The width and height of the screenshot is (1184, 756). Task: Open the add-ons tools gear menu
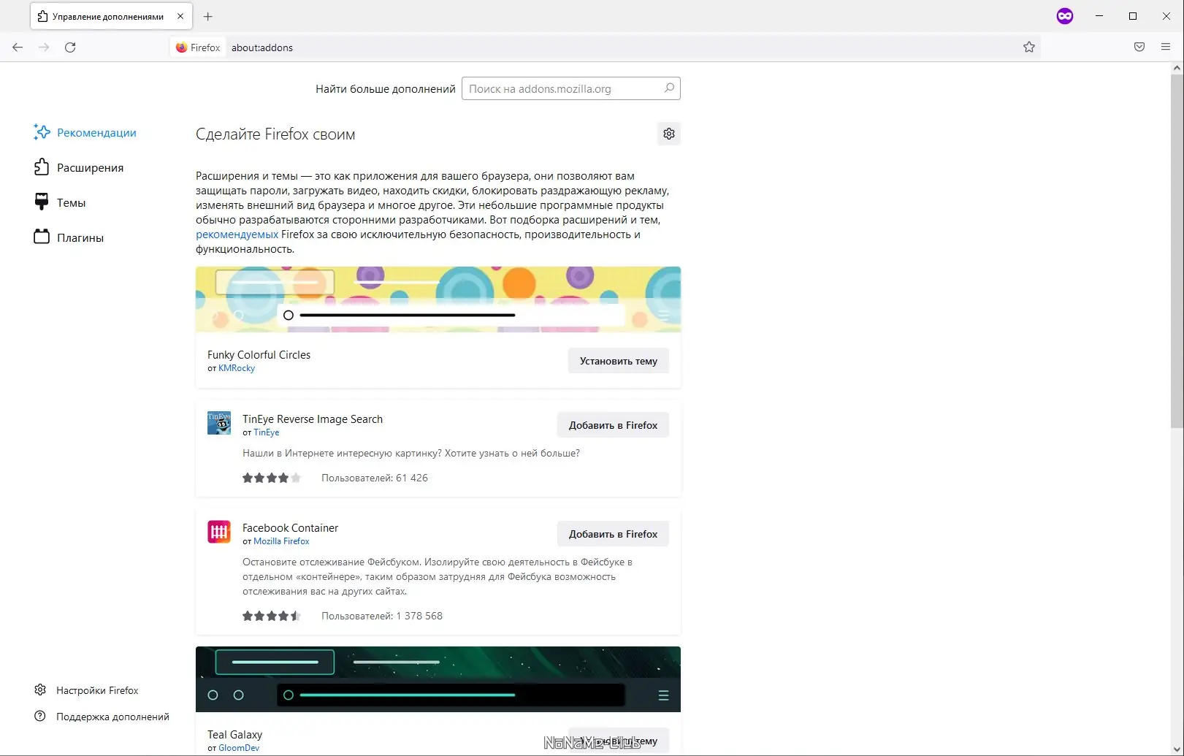(x=669, y=134)
